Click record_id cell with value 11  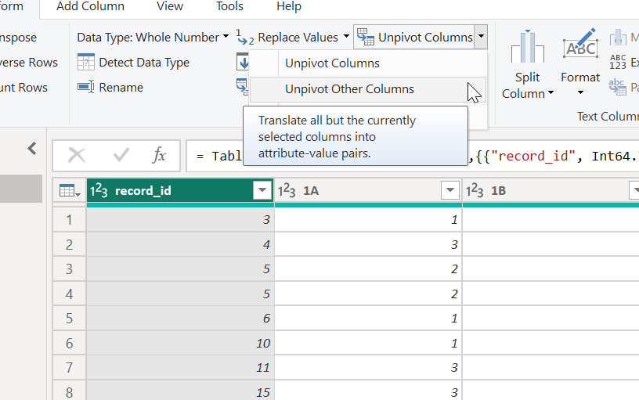coord(180,368)
